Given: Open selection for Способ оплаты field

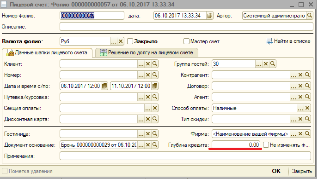Looking at the screenshot, I should tap(300, 108).
